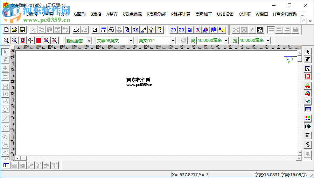Viewport: 314px width, 178px height.
Task: Open the G图形 menu
Action: click(80, 14)
